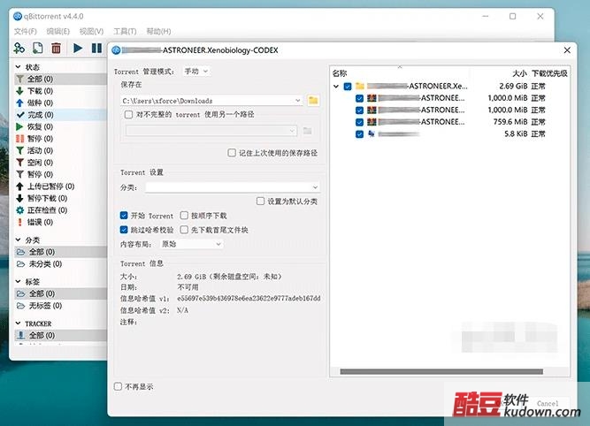Click the Cancel button in the dialog
The height and width of the screenshot is (426, 590).
(x=548, y=403)
